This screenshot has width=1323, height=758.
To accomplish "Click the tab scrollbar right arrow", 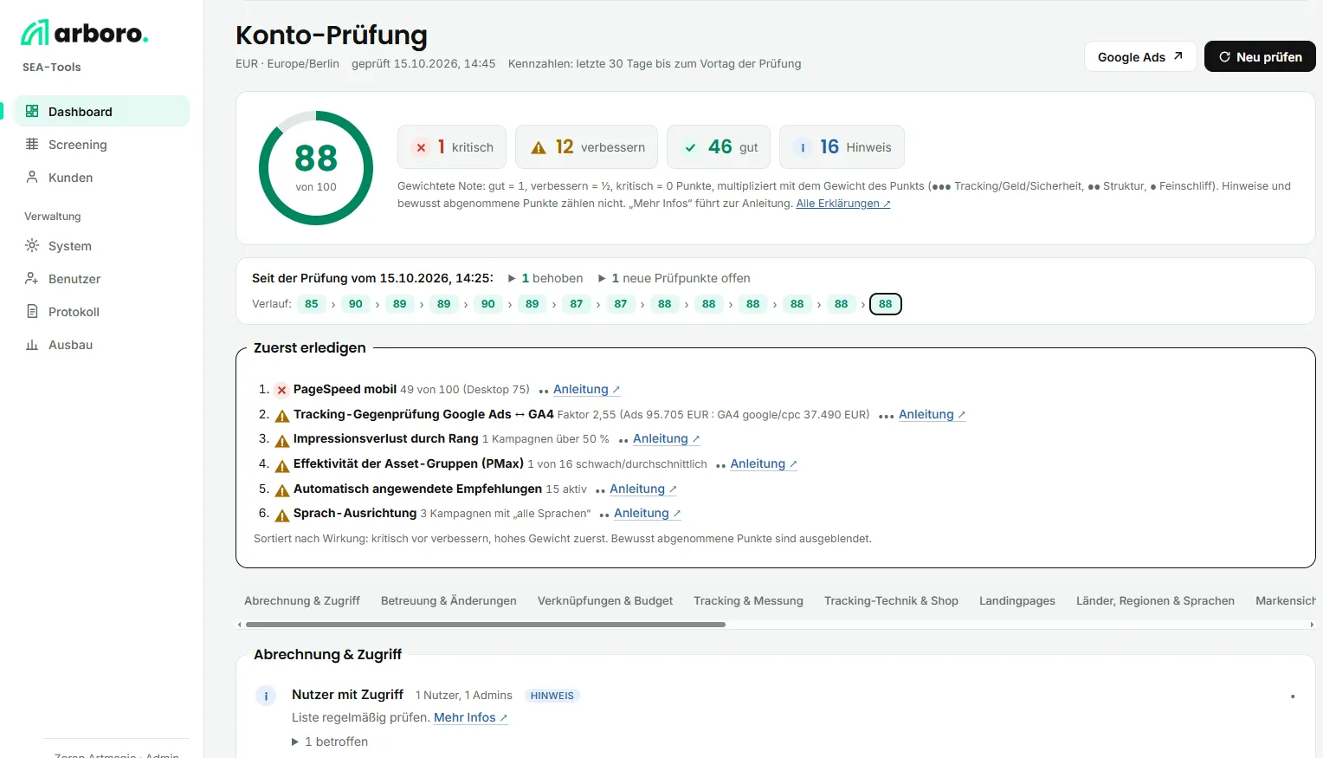I will 1312,625.
